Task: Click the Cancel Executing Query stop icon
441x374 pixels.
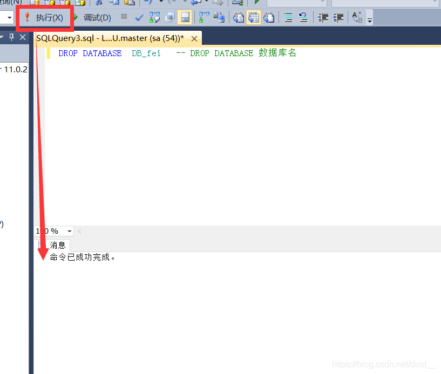Action: click(x=124, y=17)
